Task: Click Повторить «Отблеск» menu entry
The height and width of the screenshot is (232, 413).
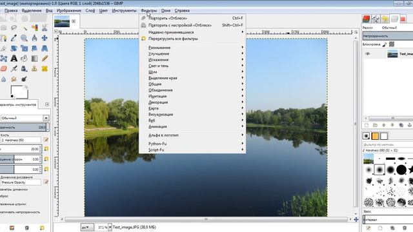Action: tap(192, 18)
